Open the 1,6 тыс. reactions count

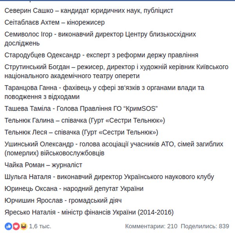[40, 226]
